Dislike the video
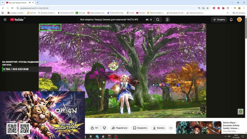Screen dimensions: 247x139 104,128
